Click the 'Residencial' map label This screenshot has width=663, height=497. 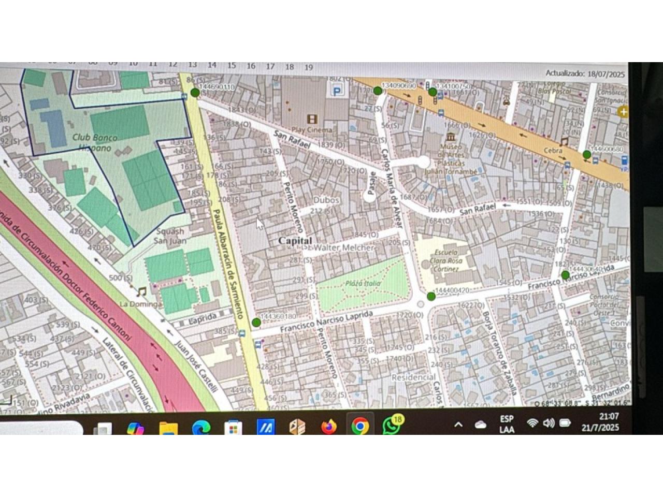tap(413, 377)
